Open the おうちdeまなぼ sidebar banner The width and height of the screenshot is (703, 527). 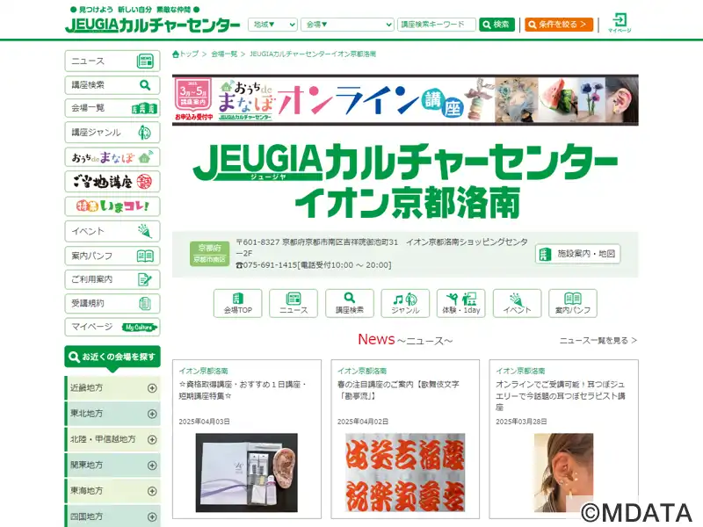click(112, 157)
